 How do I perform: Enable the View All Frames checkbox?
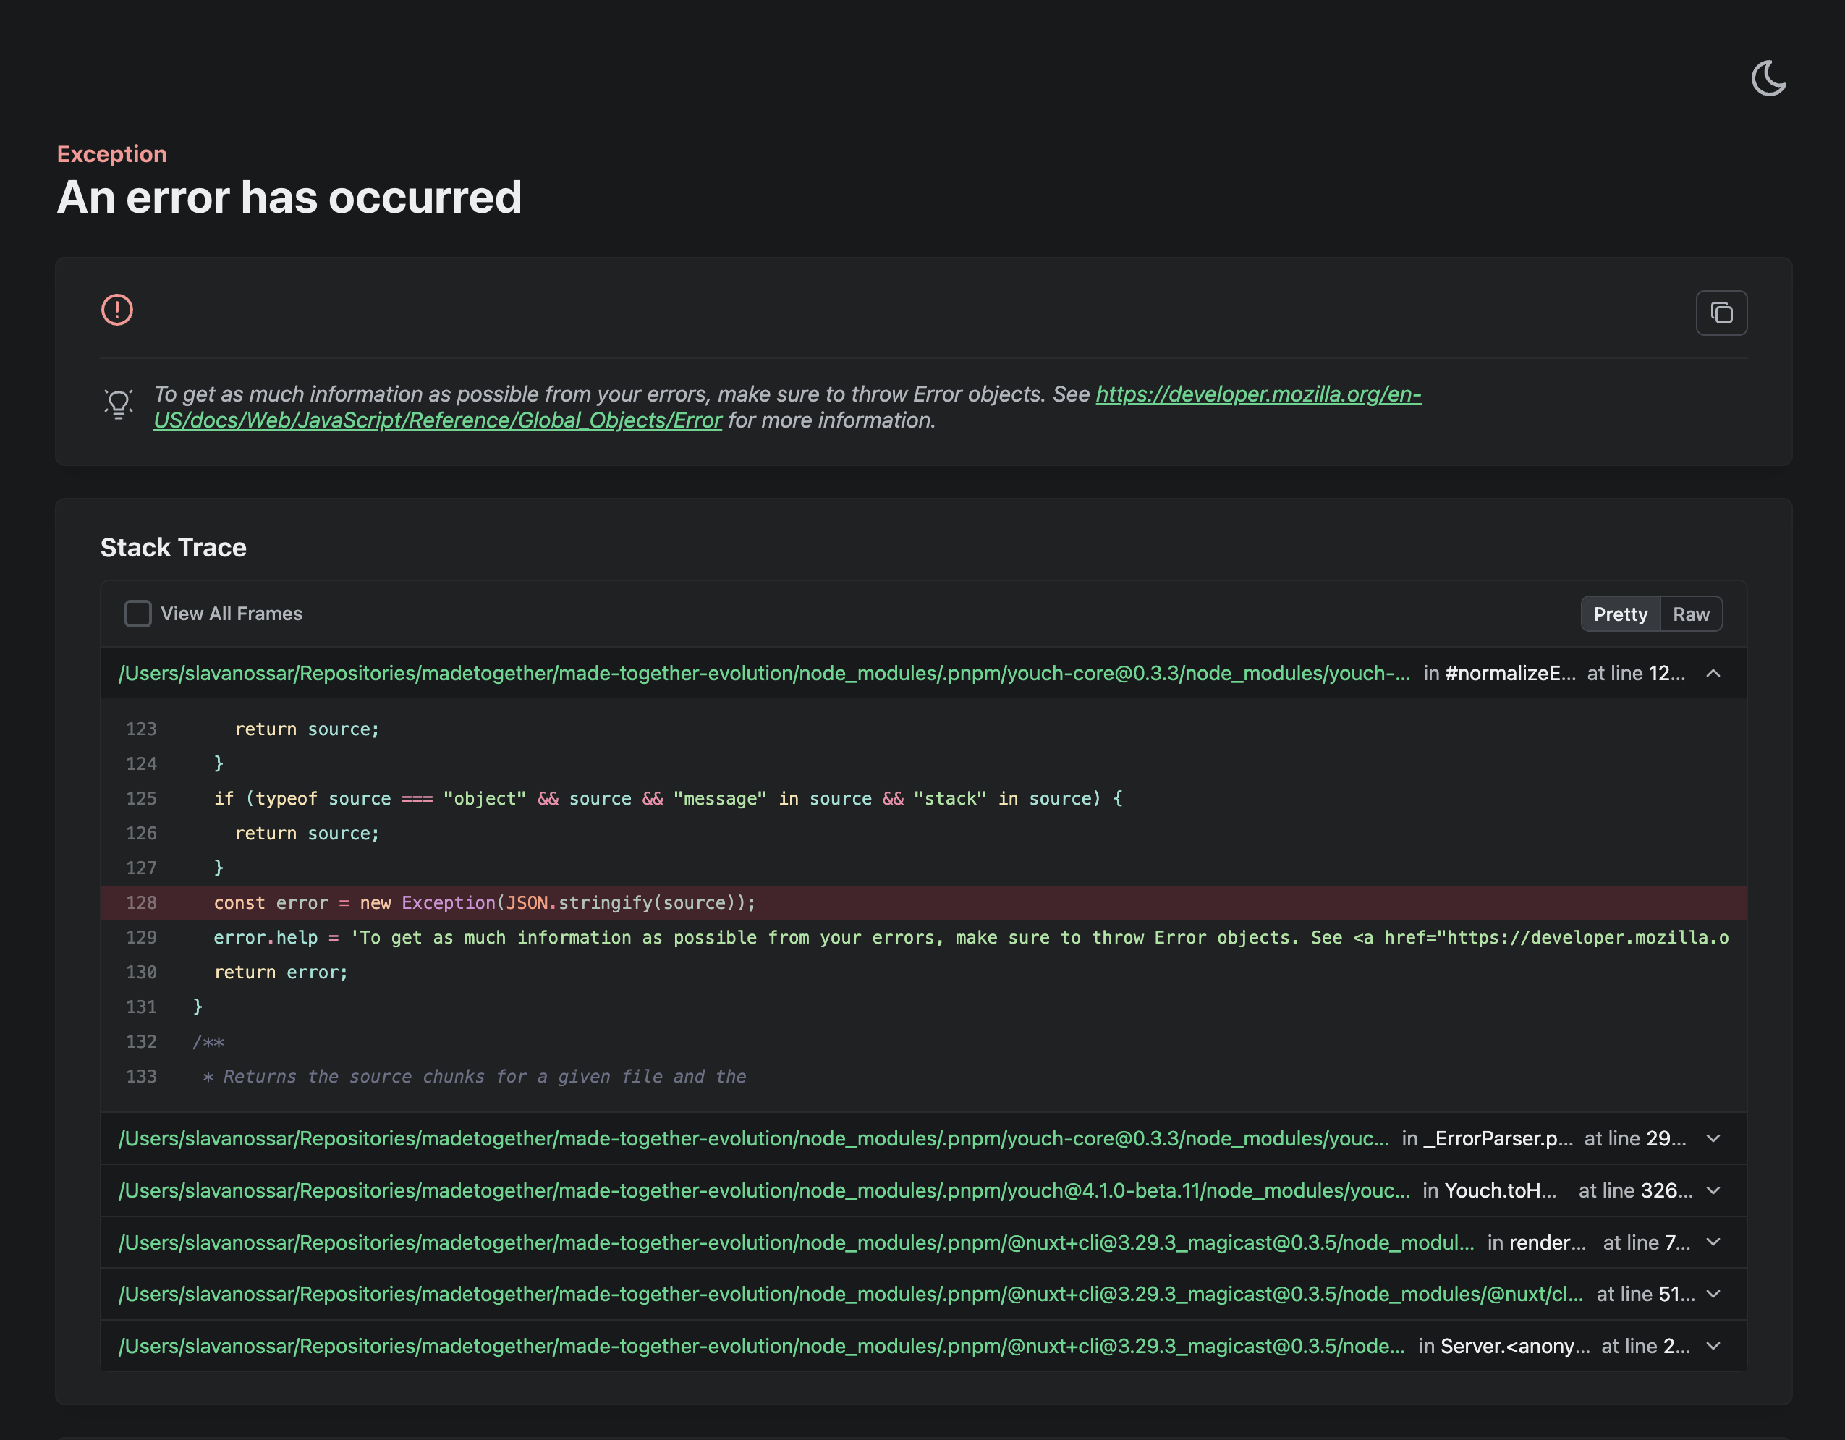pyautogui.click(x=137, y=614)
